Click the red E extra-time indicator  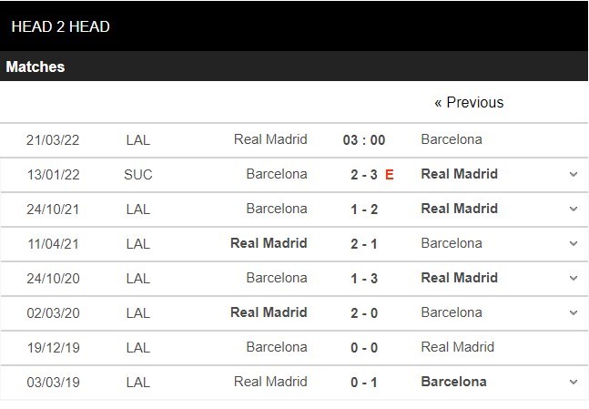[389, 174]
